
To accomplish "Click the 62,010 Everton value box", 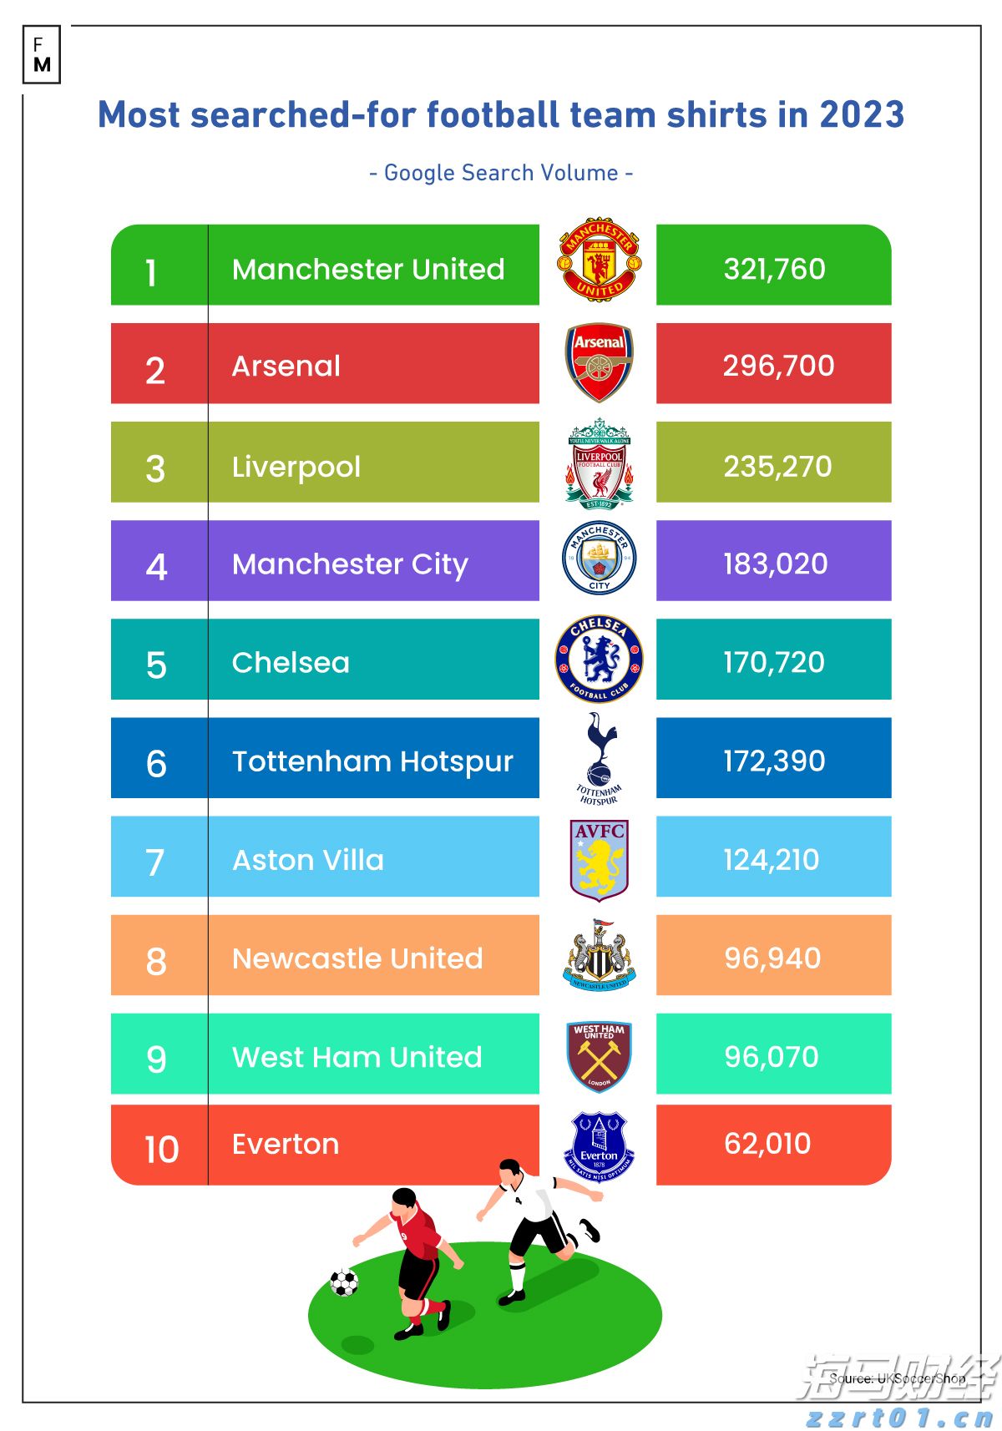I will [773, 1145].
